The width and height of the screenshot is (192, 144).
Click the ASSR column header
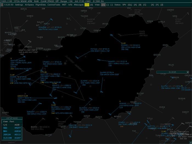17,125
